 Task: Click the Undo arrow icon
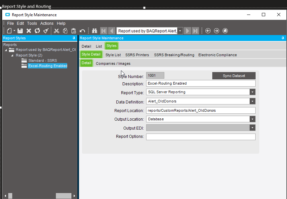coord(82,31)
